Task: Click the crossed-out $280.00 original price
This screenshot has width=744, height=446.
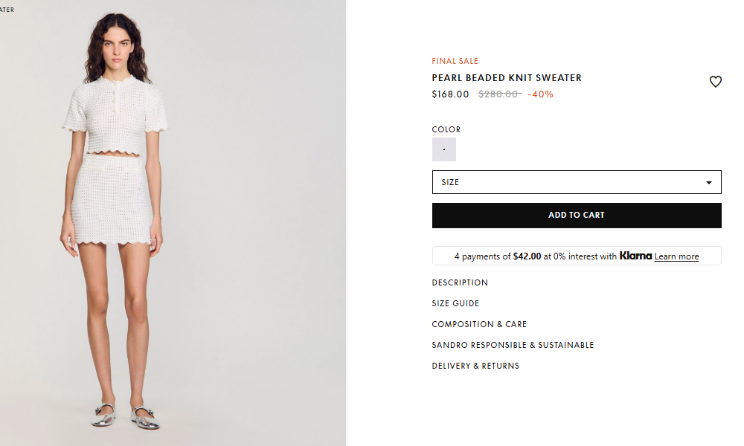Action: (500, 94)
